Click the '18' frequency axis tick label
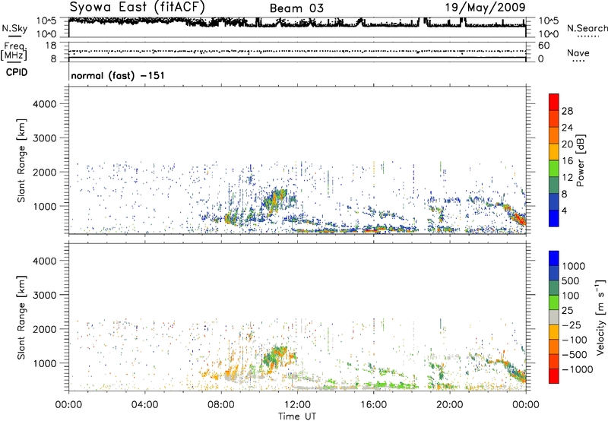Image resolution: width=608 pixels, height=421 pixels. [50, 46]
